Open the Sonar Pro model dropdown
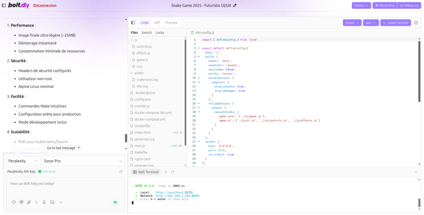Viewport: 424px width, 215px height. tap(83, 161)
